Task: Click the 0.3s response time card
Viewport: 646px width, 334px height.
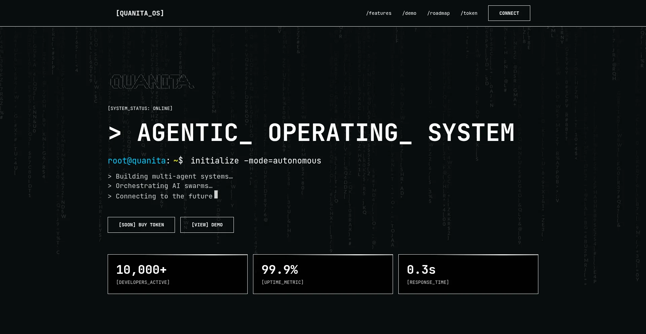Action: pyautogui.click(x=468, y=274)
